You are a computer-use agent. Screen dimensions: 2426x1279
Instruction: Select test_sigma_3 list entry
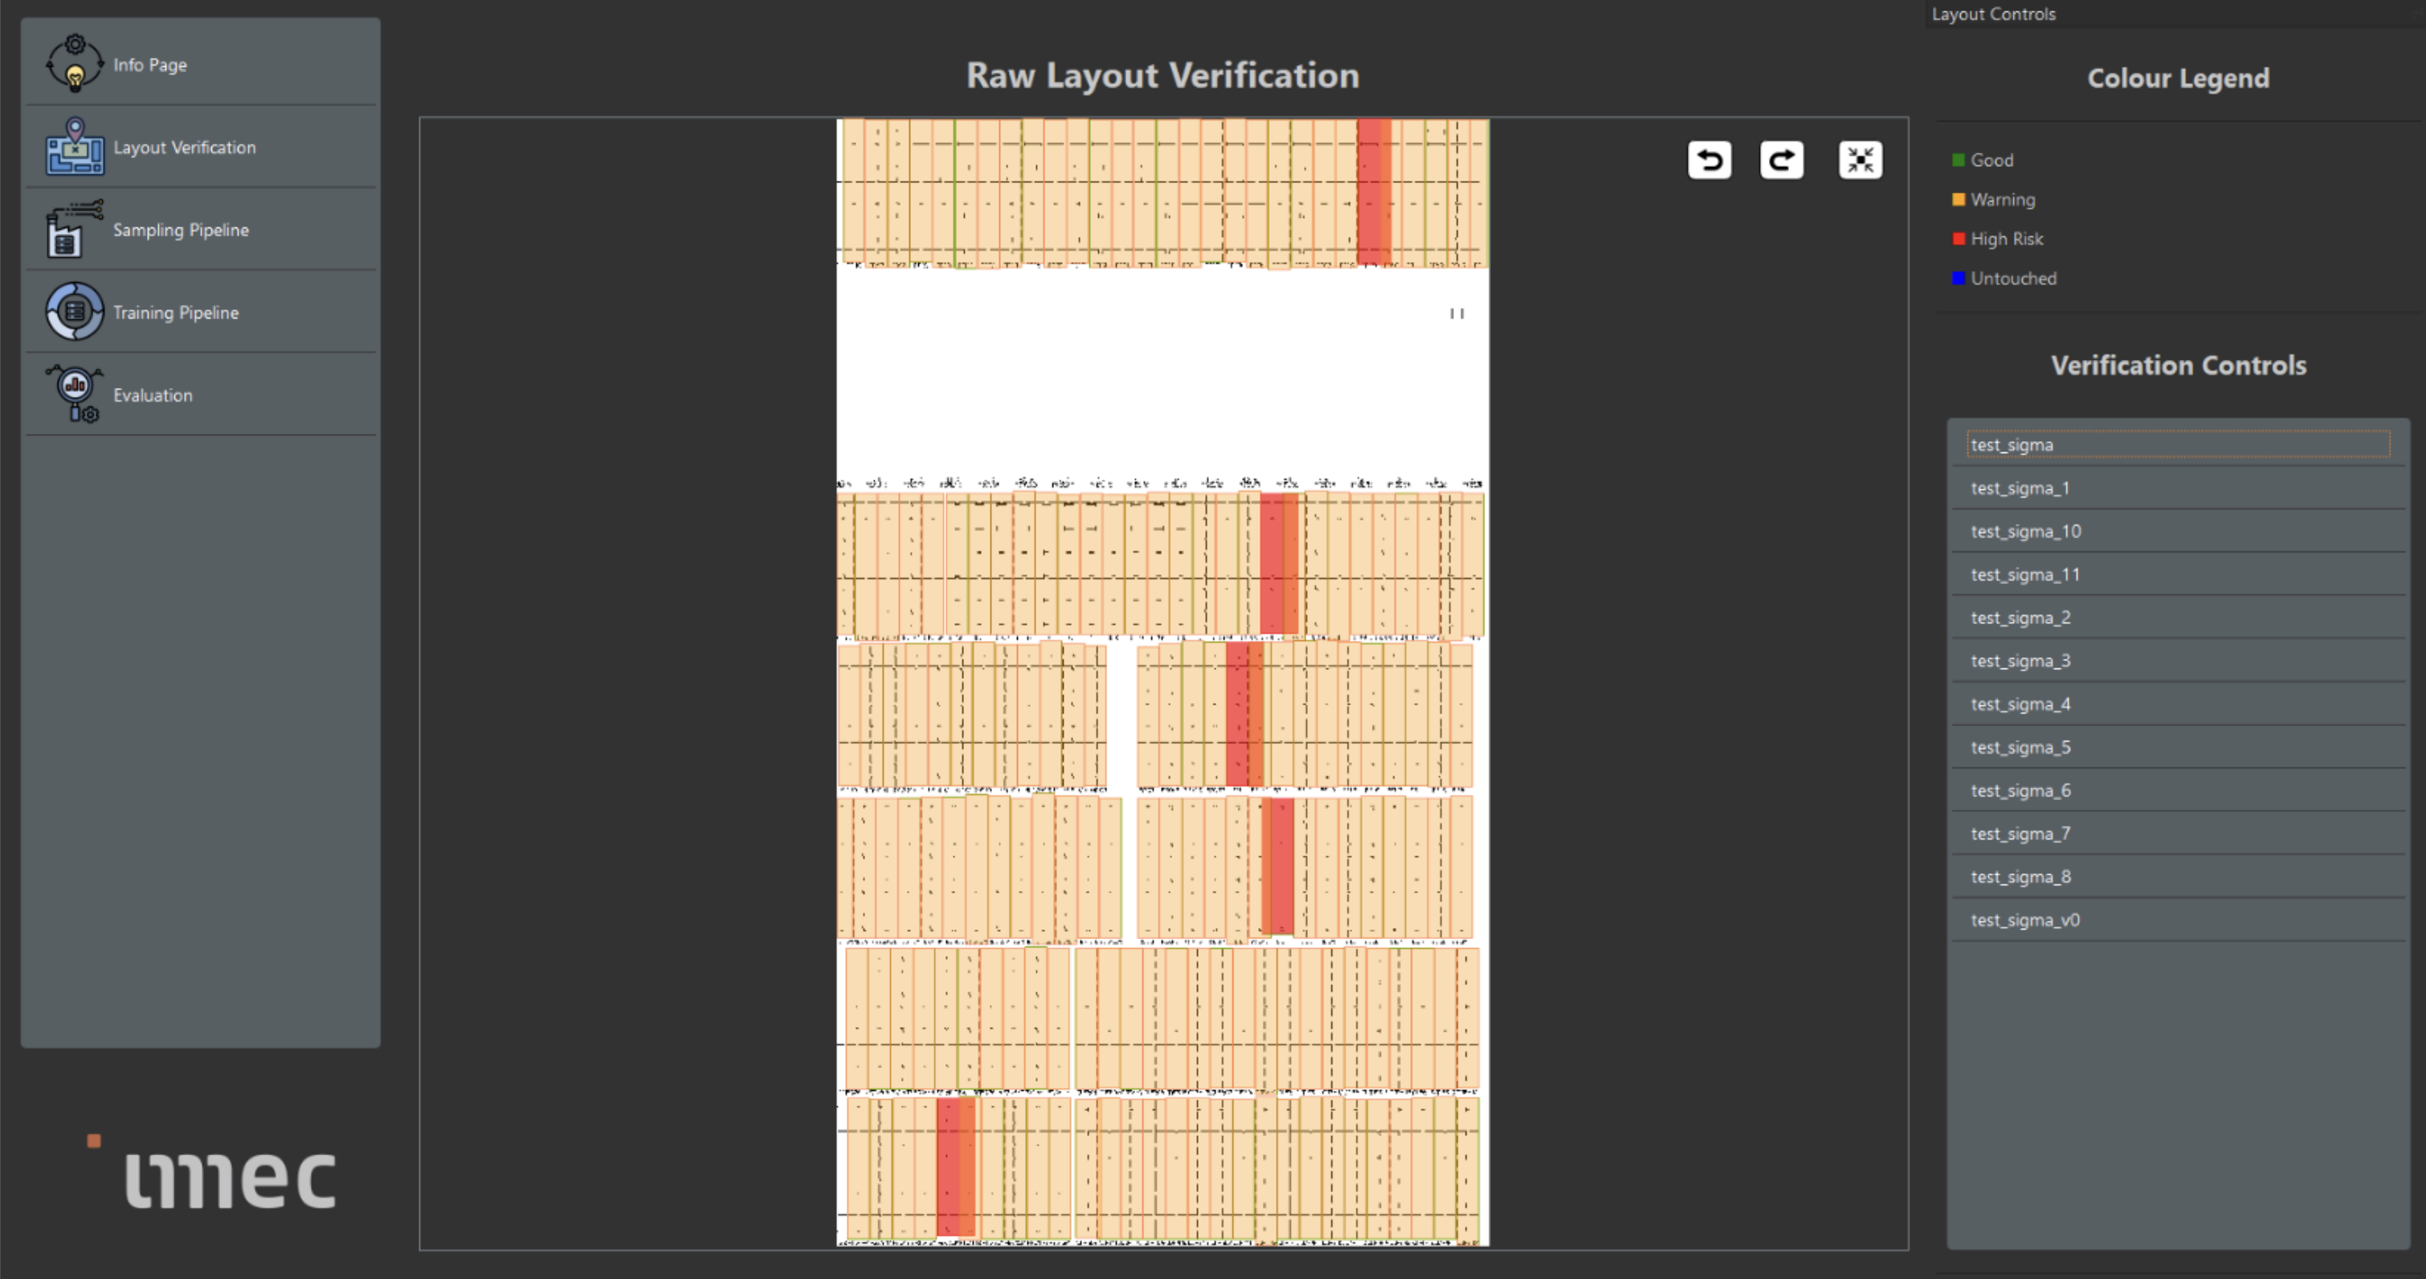(x=2179, y=661)
